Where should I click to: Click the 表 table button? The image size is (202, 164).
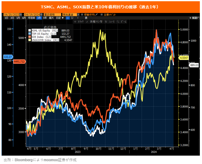point(86,18)
